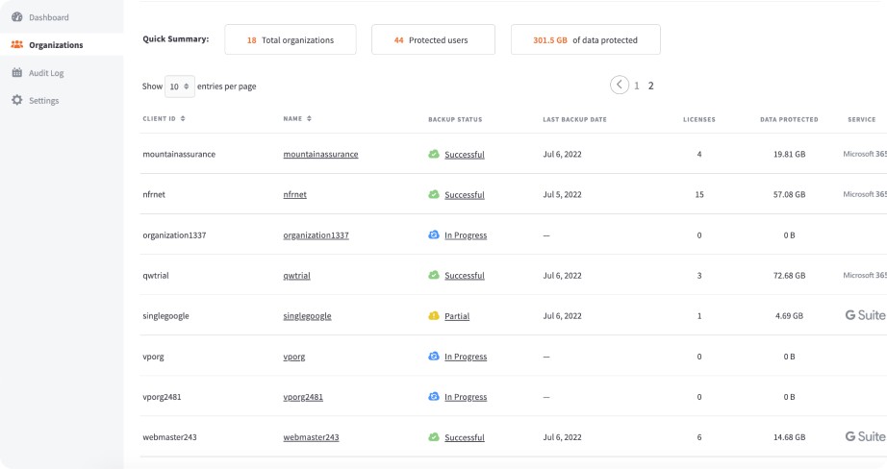Screen dimensions: 887x469
Task: Click the Last Backup Date column header
Action: 574,119
